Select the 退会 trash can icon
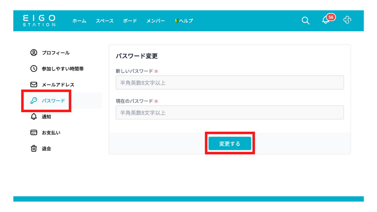 [34, 148]
